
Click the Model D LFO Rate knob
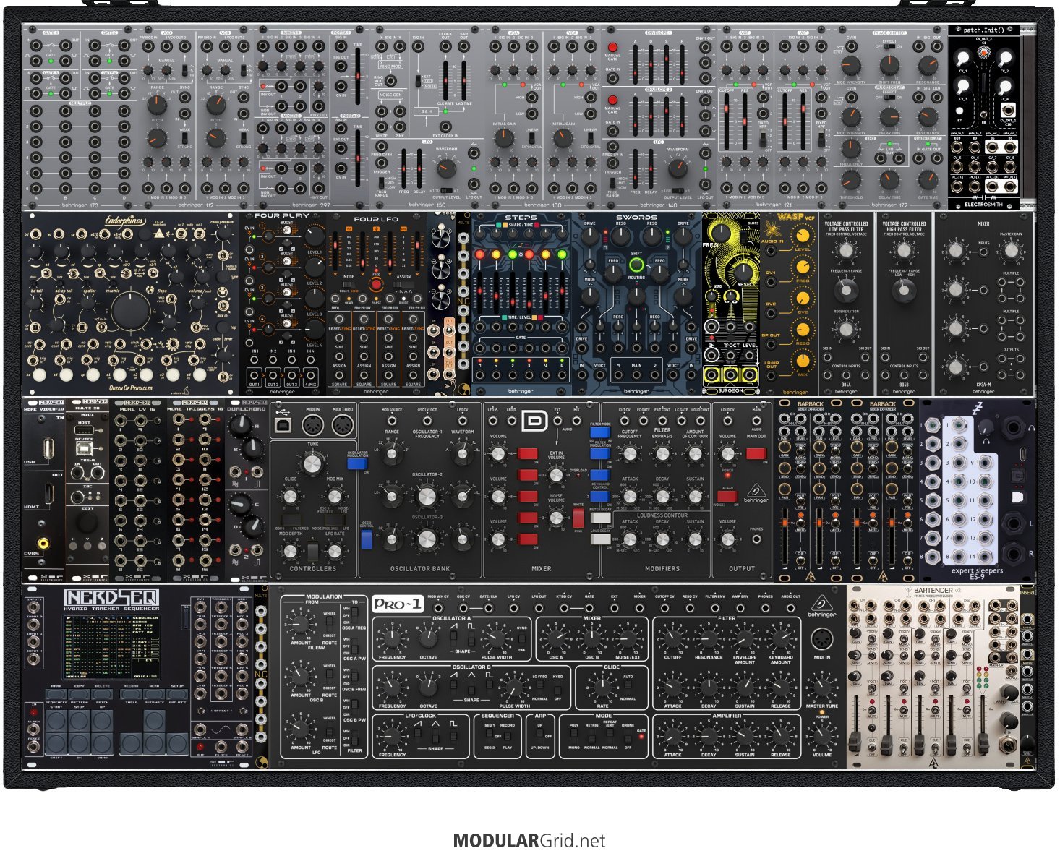[334, 552]
